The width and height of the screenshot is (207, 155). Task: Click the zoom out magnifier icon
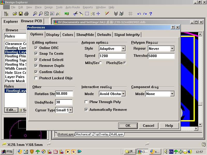click(x=41, y=14)
